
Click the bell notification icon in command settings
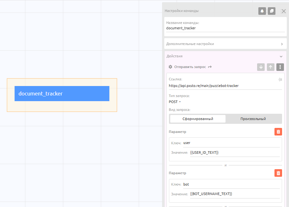click(262, 11)
